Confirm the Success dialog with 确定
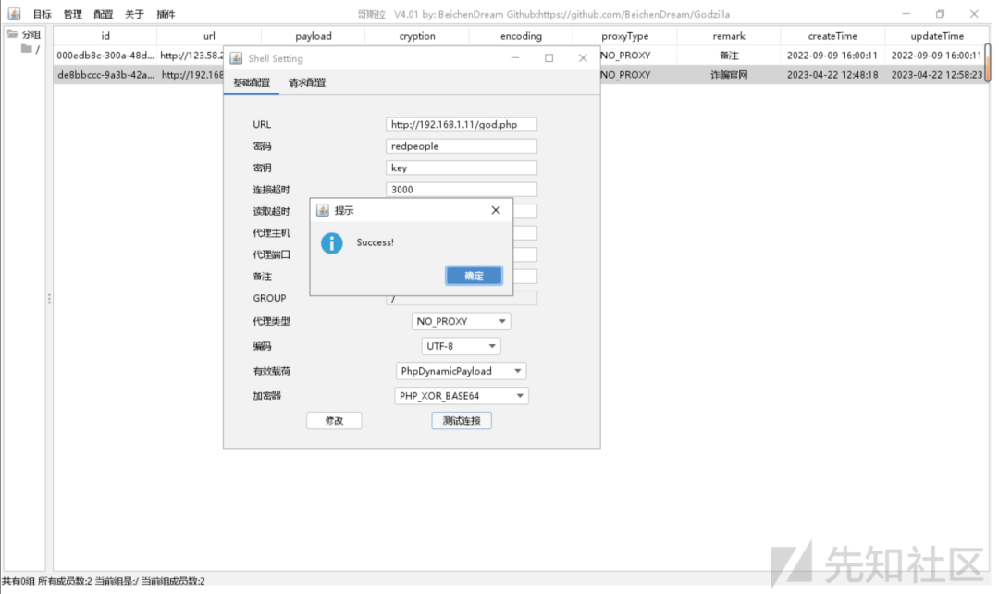Screen dimensions: 999x594 coord(474,276)
